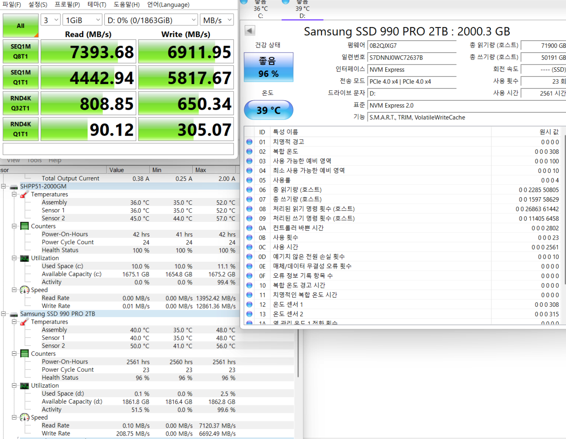Click status circle of 10 복합 온도 경고 시간
This screenshot has width=566, height=439.
point(249,285)
